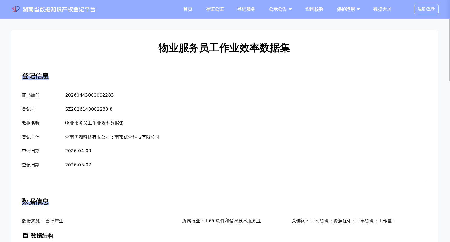The height and width of the screenshot is (242, 450).
Task: Click the 证书编号 label
Action: pyautogui.click(x=31, y=95)
